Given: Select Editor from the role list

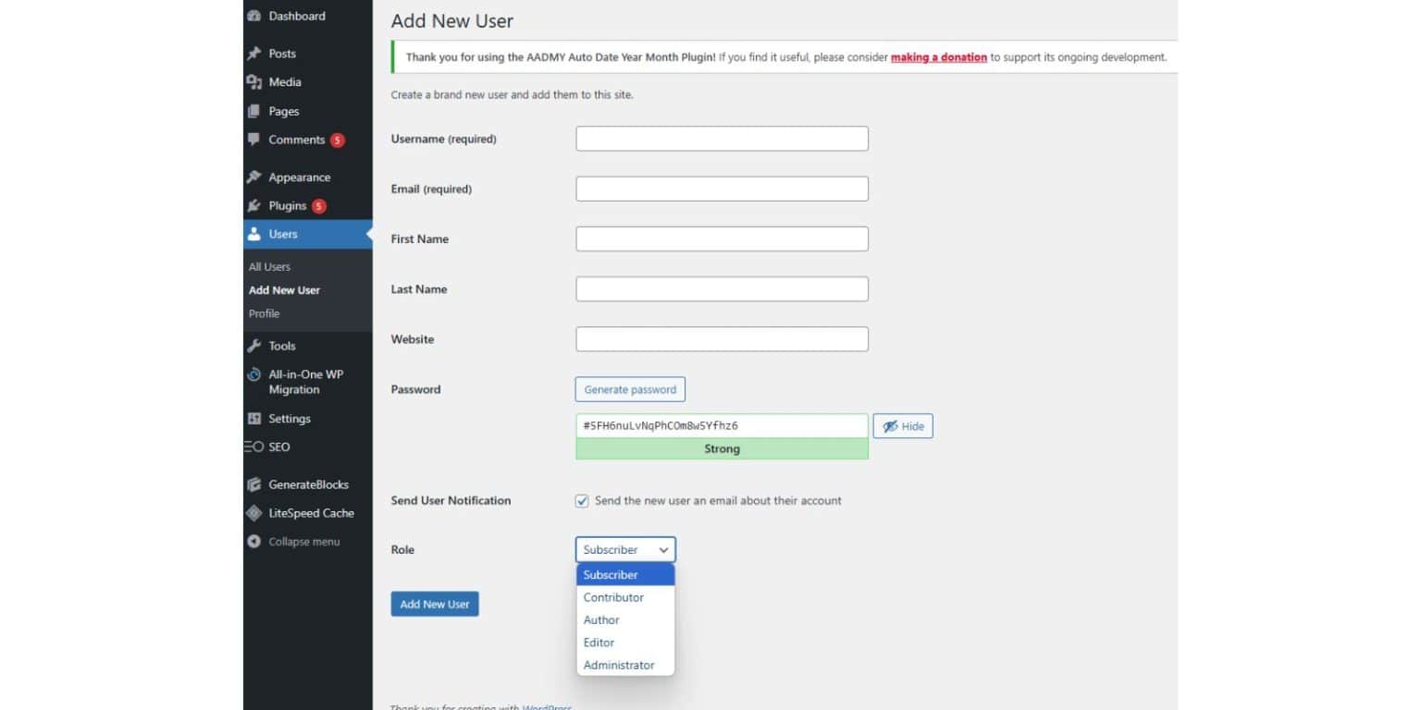Looking at the screenshot, I should coord(599,642).
